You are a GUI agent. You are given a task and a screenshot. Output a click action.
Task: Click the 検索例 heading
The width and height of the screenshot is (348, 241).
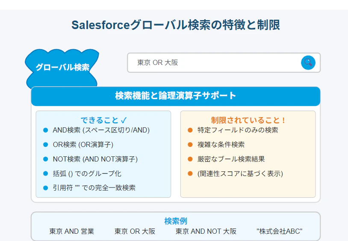coord(176,221)
